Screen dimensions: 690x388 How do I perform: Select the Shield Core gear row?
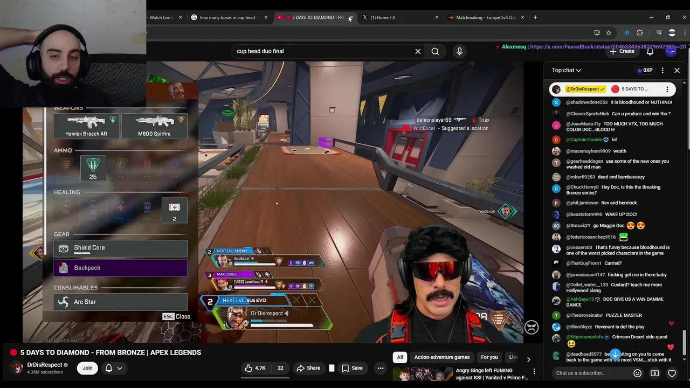click(120, 248)
